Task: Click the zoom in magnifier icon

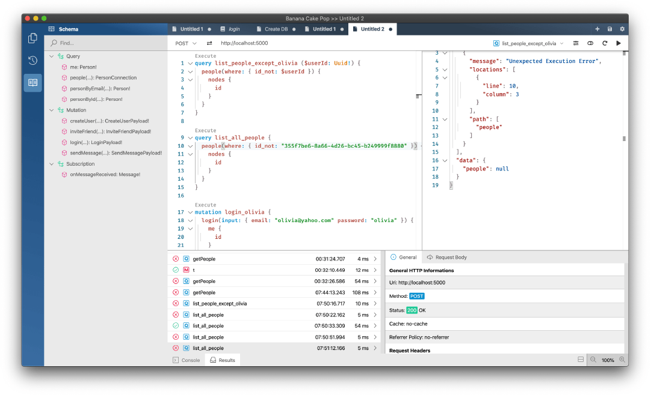Action: click(622, 360)
